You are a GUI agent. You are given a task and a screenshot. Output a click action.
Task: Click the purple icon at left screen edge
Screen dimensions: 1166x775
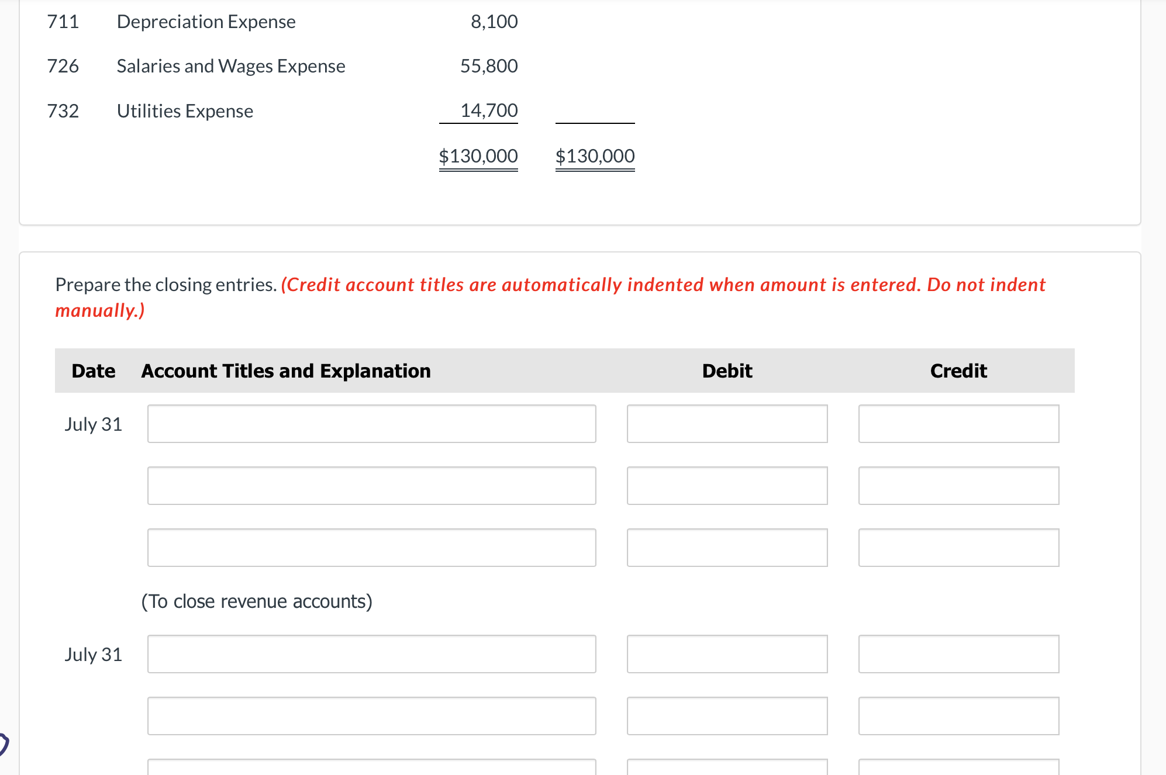pos(4,744)
